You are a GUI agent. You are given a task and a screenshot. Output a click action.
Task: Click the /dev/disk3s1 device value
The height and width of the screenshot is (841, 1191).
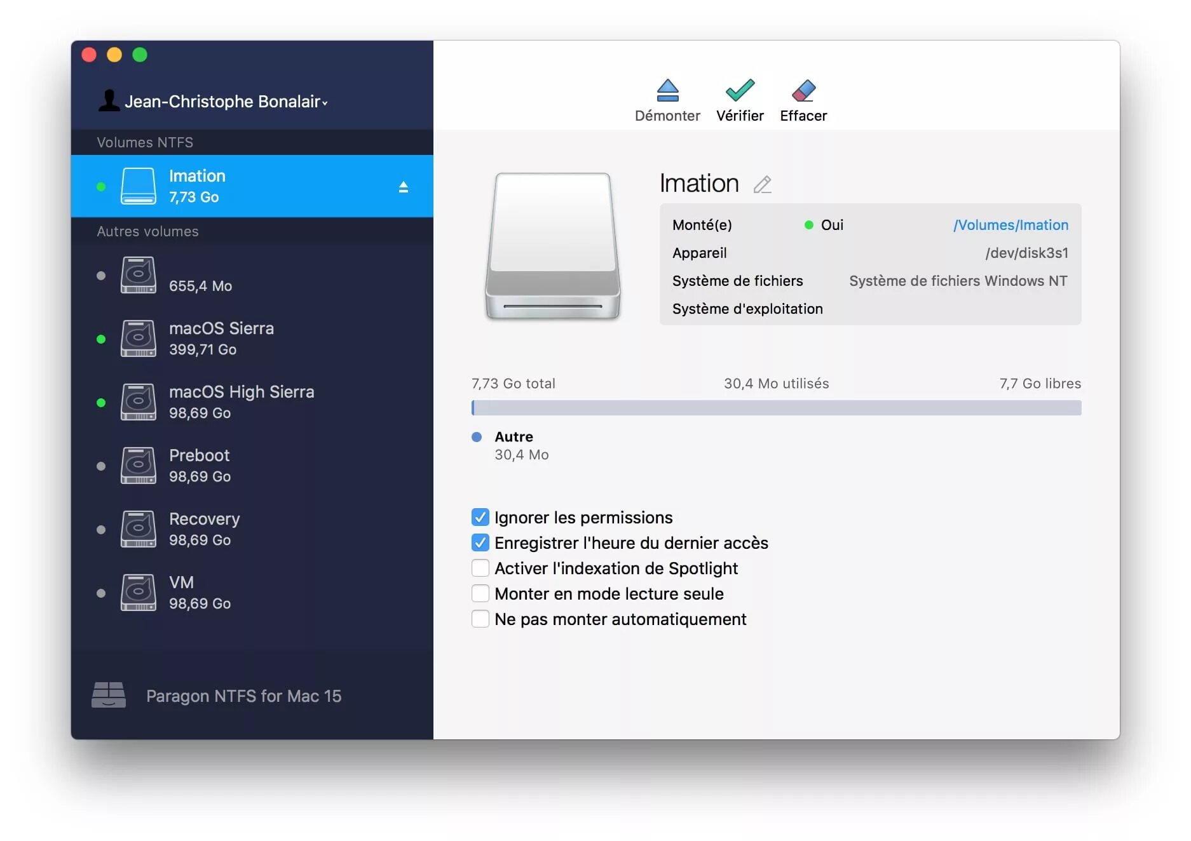click(x=1026, y=253)
